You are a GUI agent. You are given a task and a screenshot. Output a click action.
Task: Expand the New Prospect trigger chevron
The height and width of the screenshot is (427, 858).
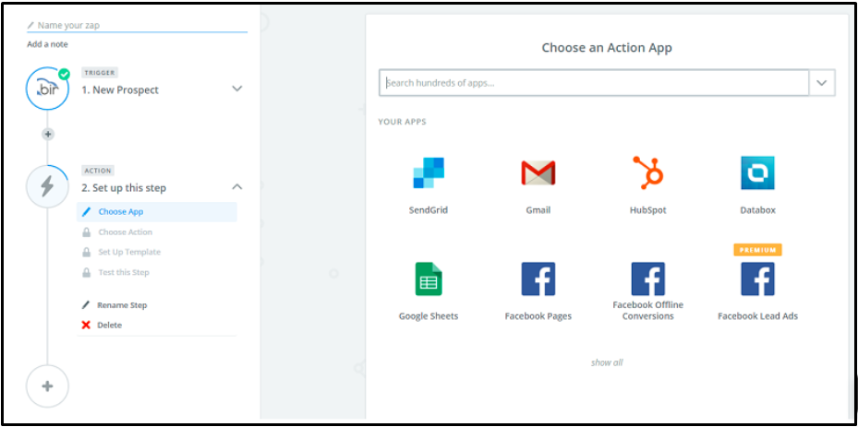(x=237, y=89)
